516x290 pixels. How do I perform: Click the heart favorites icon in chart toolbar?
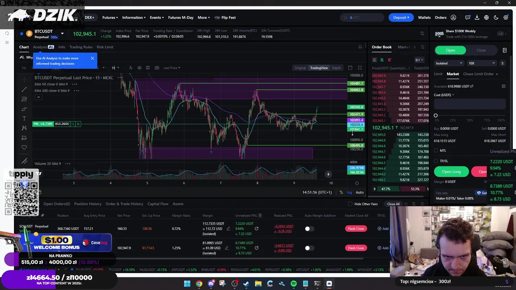(x=24, y=147)
